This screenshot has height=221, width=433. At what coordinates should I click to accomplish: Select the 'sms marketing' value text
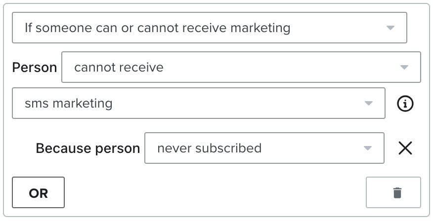point(68,104)
